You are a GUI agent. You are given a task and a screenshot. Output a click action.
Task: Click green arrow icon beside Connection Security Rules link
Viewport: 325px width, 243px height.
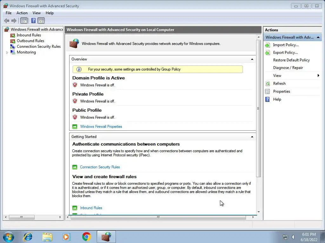(x=75, y=167)
